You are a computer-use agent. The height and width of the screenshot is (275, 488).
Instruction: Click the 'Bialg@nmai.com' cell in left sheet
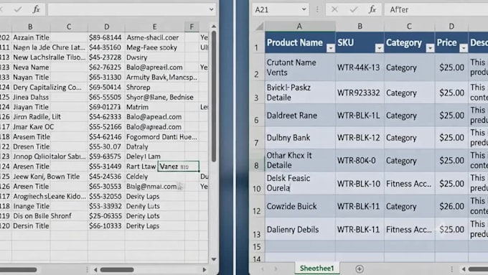coord(155,186)
